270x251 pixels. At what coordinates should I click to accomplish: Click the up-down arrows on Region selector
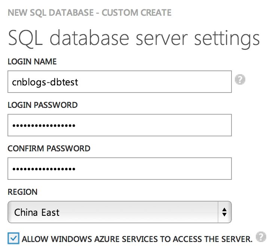[x=224, y=212]
